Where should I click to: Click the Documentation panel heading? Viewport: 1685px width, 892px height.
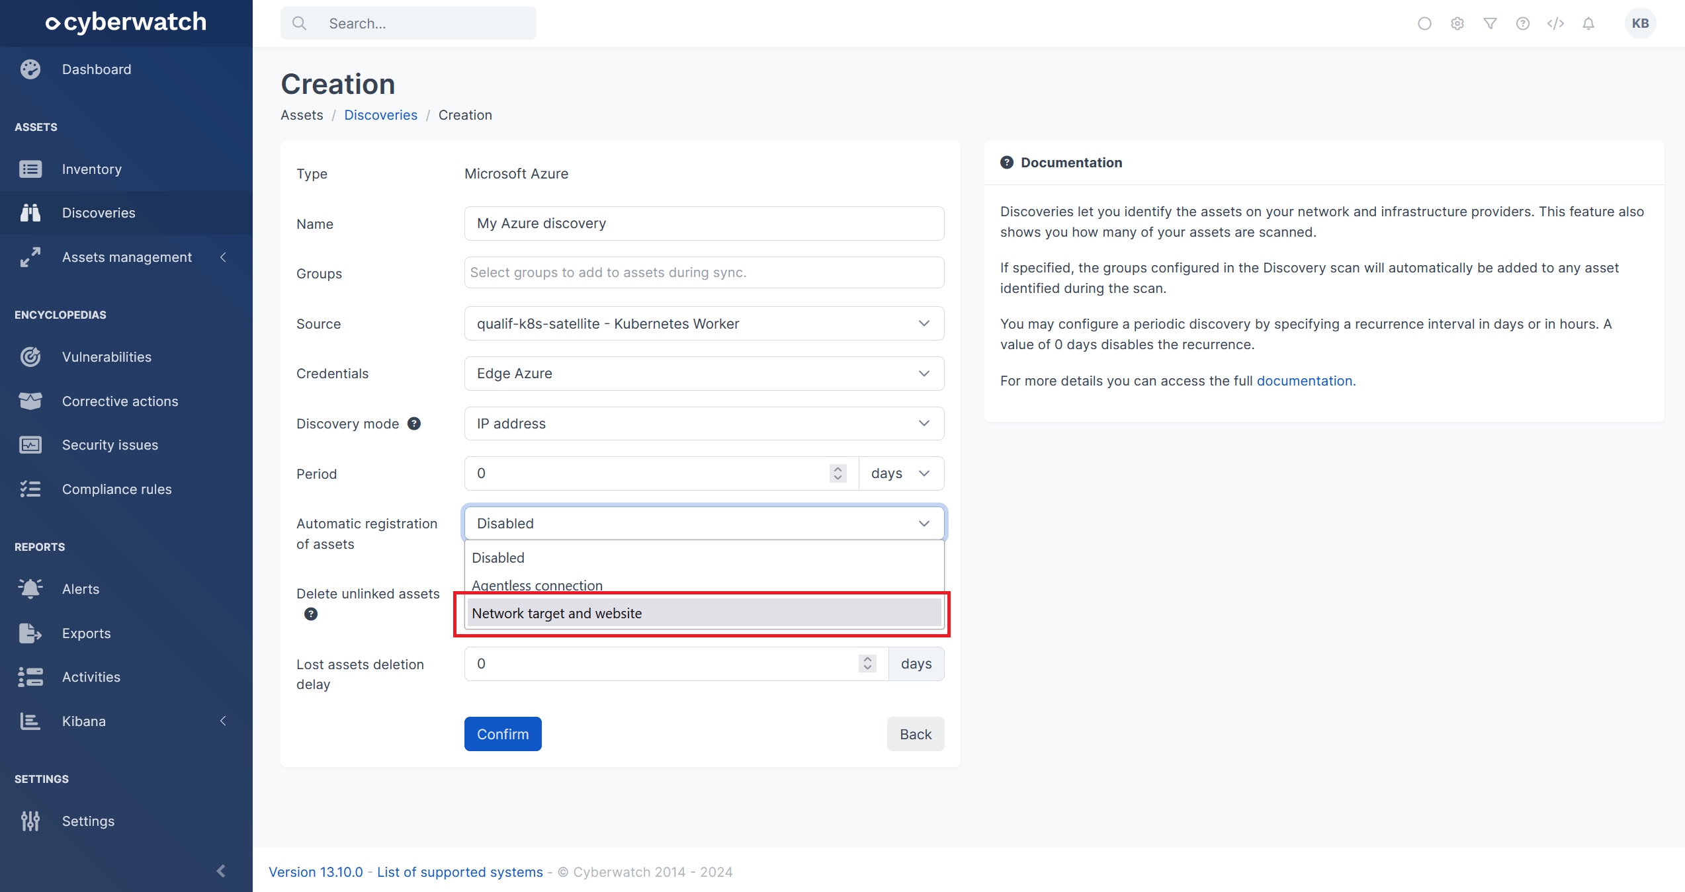[x=1071, y=163]
